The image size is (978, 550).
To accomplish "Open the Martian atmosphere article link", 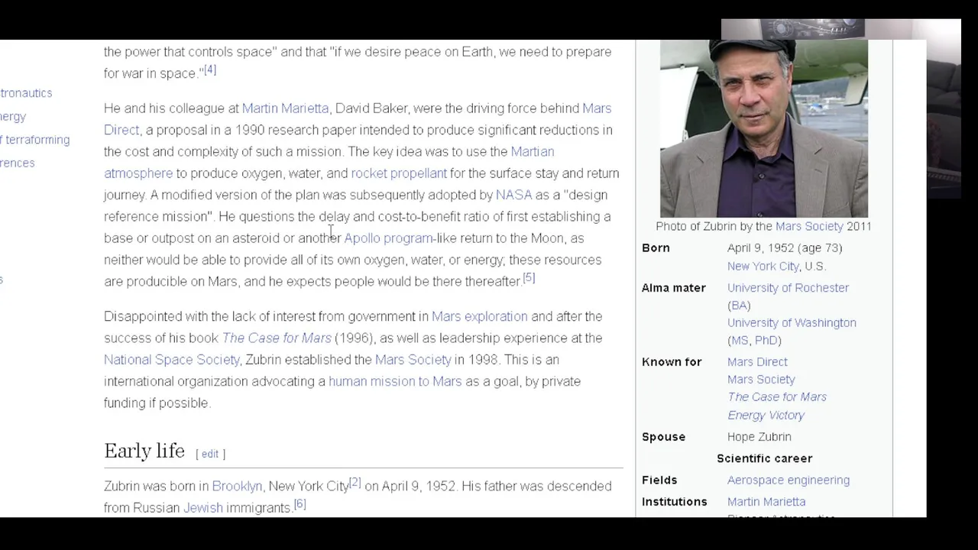I will (533, 152).
